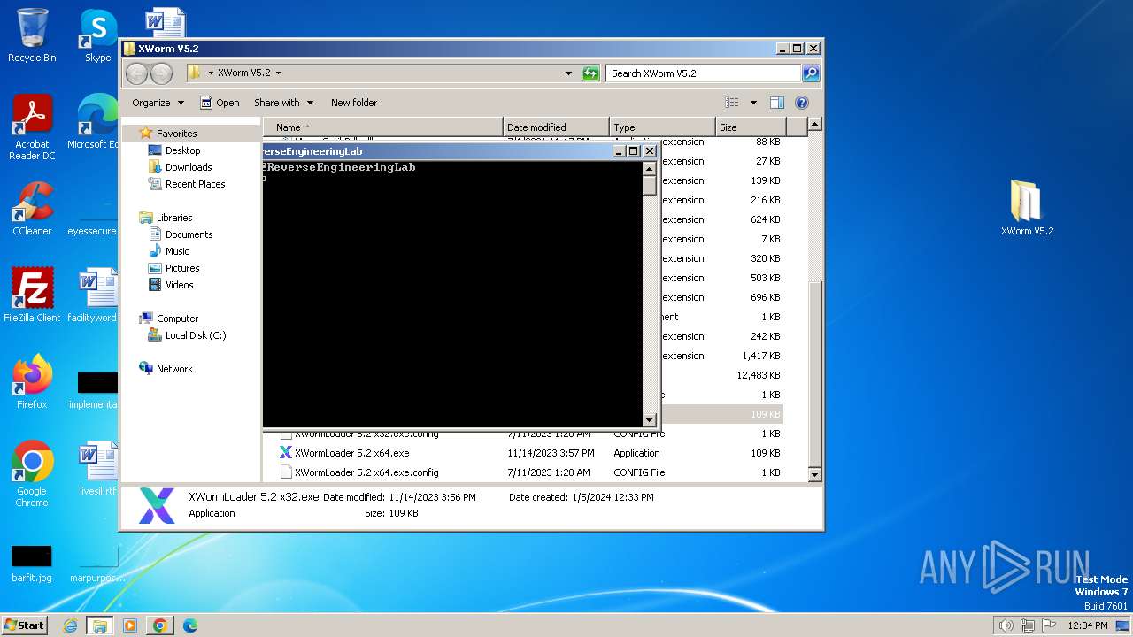Screen dimensions: 1133x637
Task: Expand address bar history dropdown arrow
Action: pyautogui.click(x=568, y=73)
